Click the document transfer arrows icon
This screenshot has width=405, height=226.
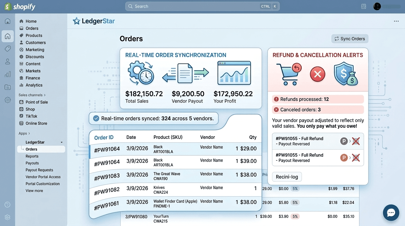pyautogui.click(x=185, y=74)
